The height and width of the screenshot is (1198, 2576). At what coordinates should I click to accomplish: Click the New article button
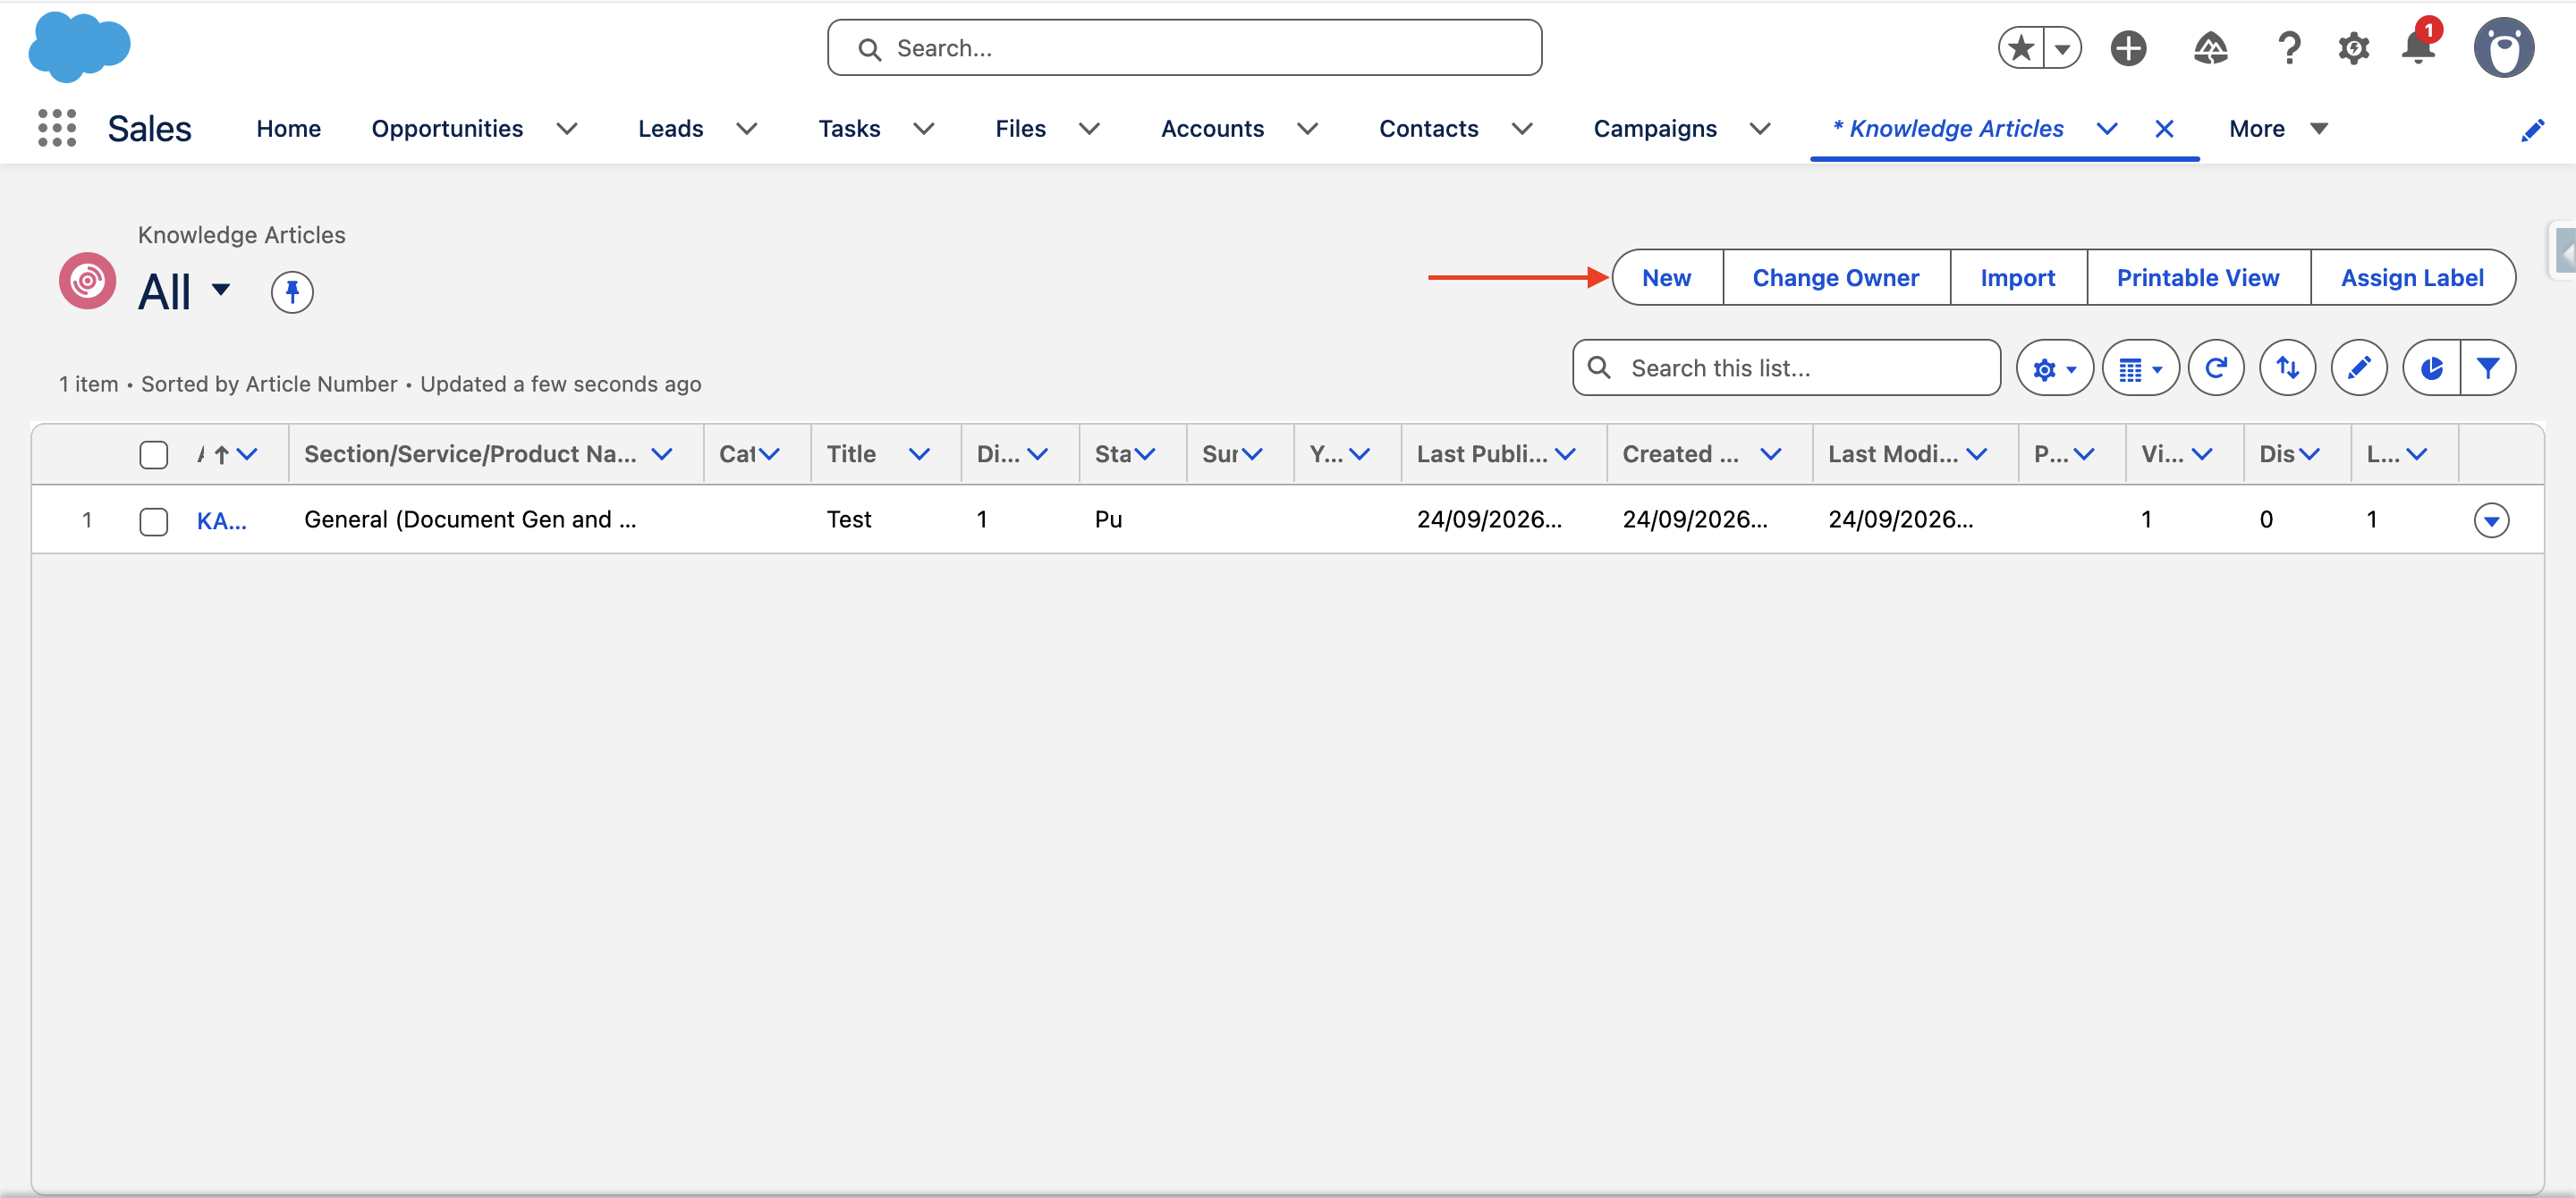(x=1667, y=278)
